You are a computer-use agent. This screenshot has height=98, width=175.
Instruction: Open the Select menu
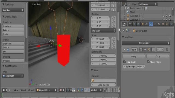[23, 90]
